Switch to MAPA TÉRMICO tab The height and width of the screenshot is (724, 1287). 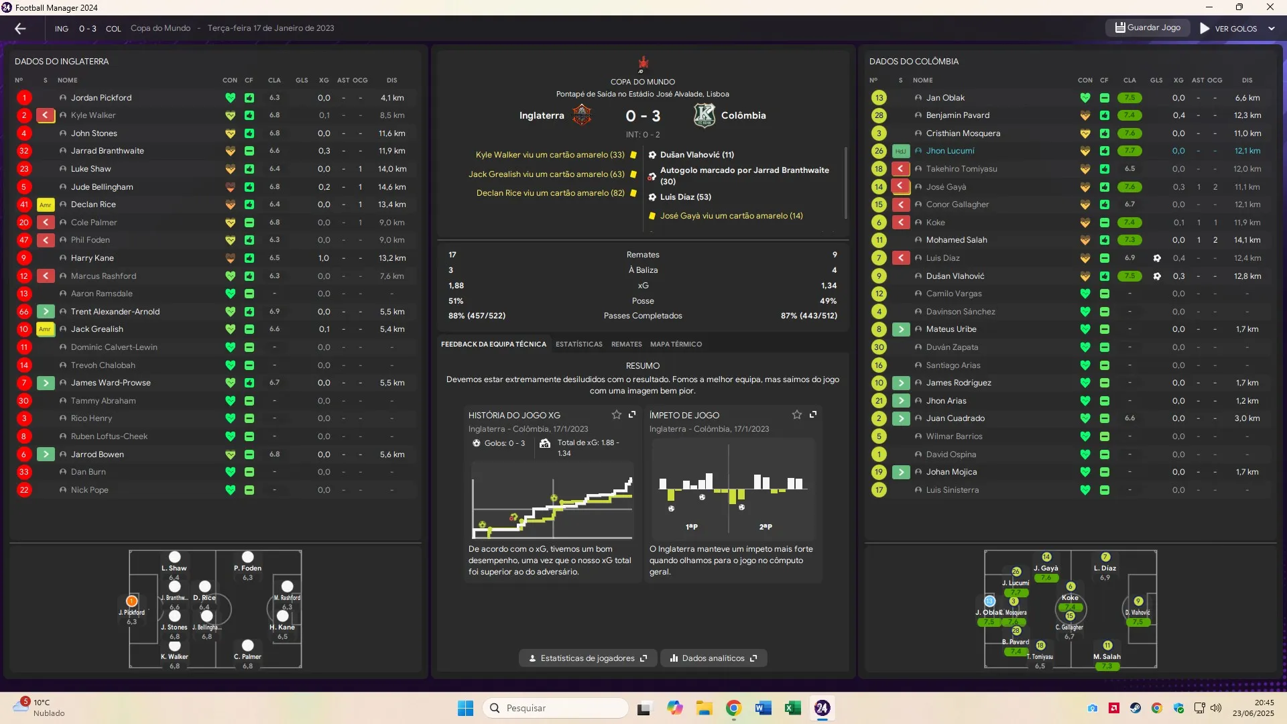click(x=676, y=345)
